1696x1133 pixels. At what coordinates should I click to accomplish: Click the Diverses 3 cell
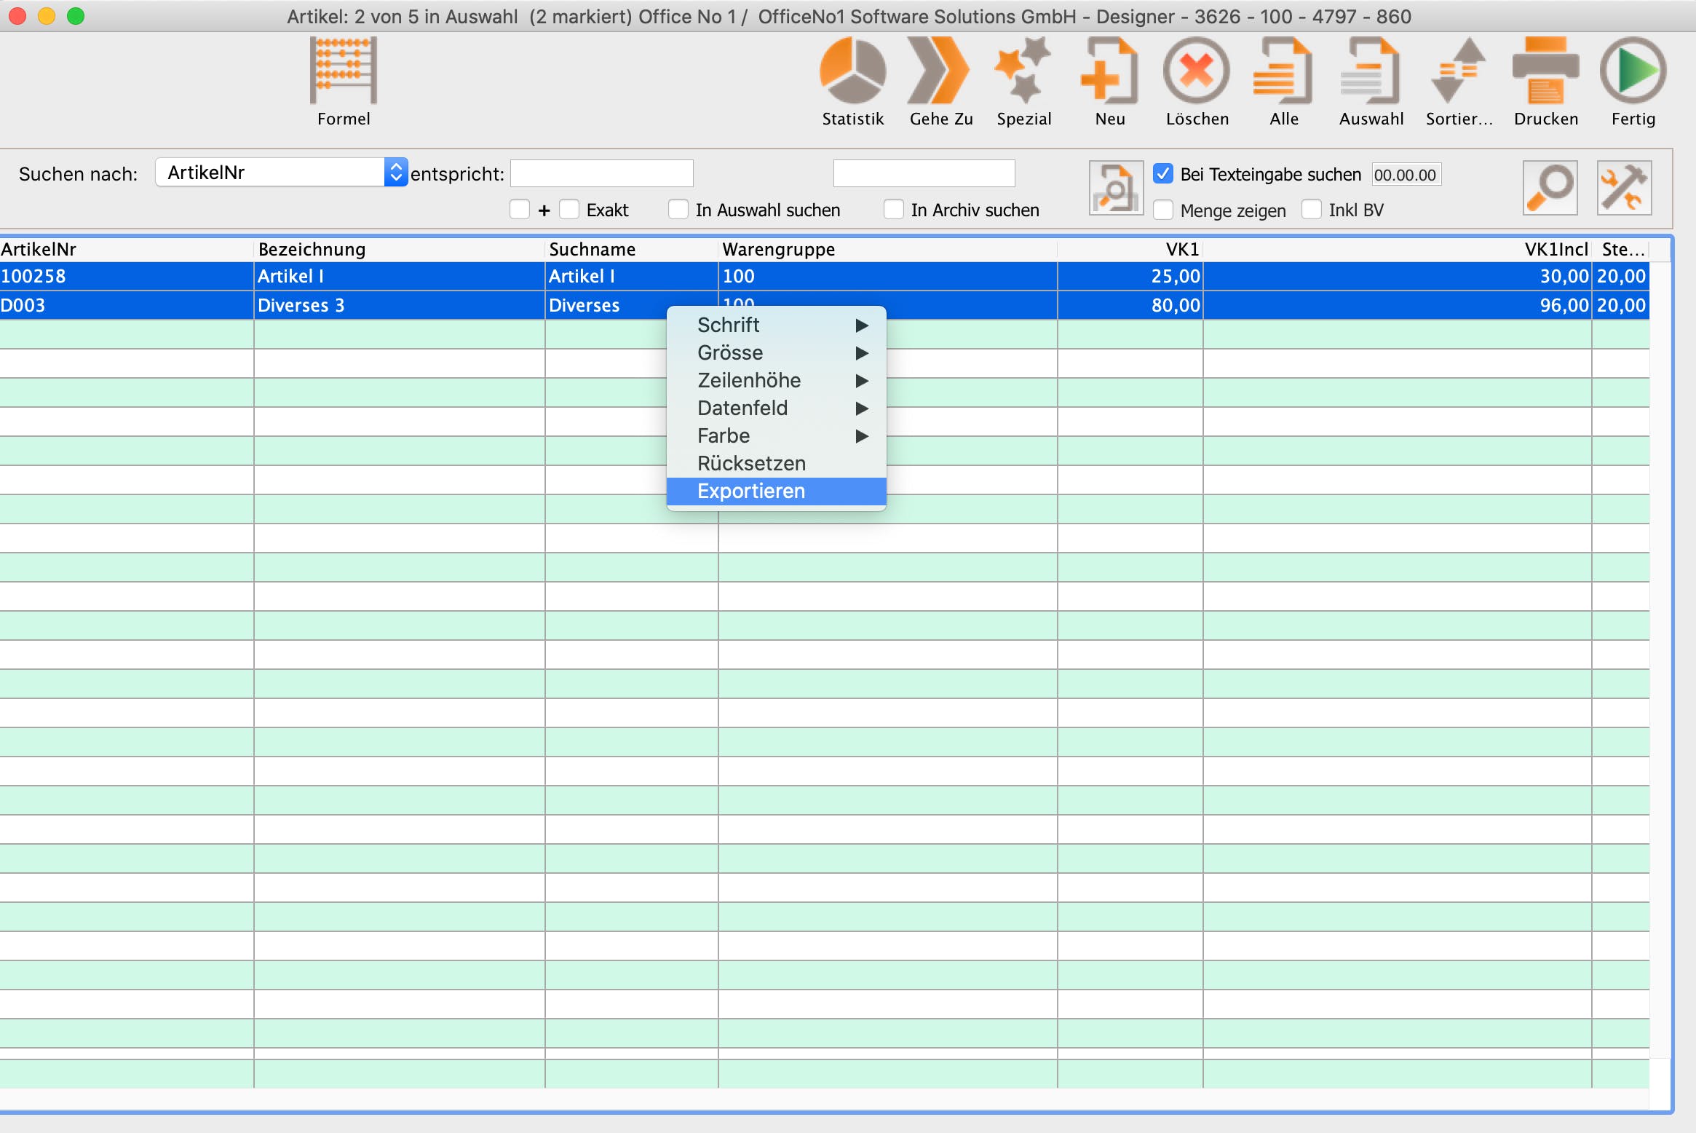coord(400,305)
